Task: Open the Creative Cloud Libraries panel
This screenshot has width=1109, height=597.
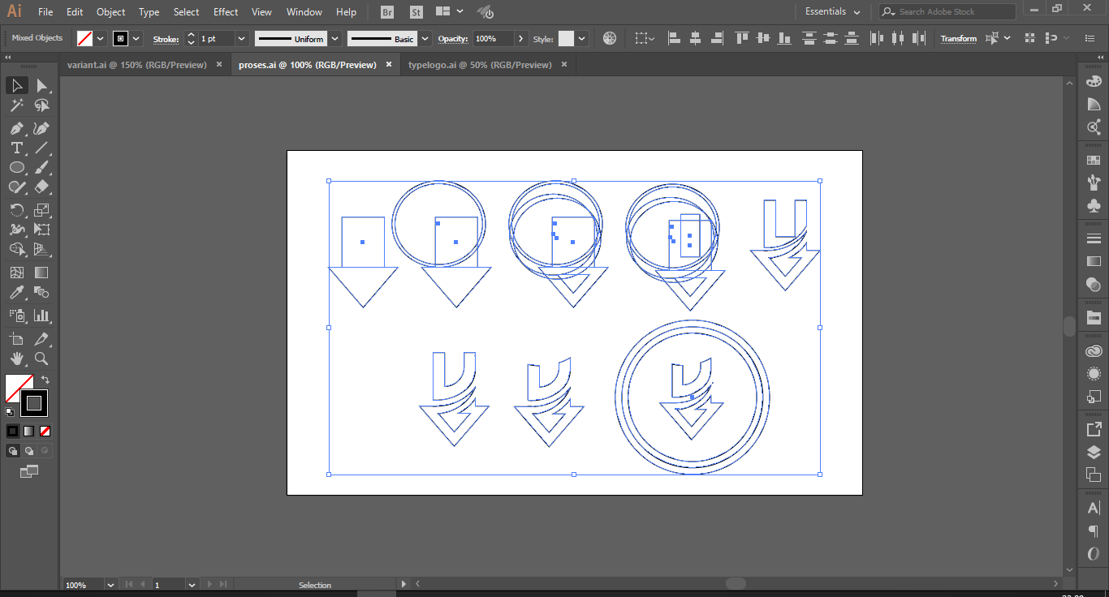Action: 1094,351
